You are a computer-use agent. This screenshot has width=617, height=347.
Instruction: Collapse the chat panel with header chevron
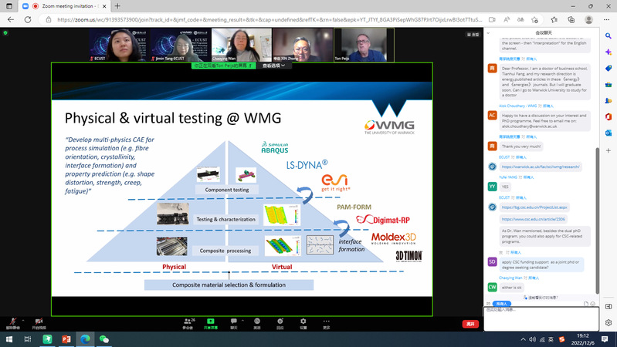pos(488,33)
